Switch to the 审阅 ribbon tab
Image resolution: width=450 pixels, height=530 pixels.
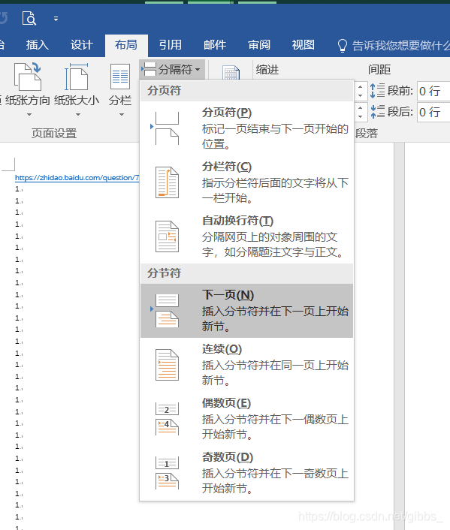coord(259,44)
